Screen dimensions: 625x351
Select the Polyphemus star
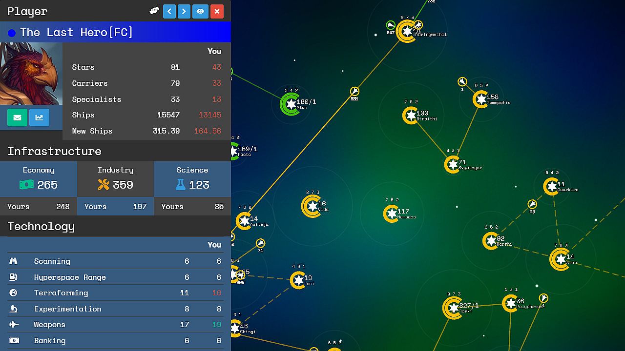click(511, 303)
